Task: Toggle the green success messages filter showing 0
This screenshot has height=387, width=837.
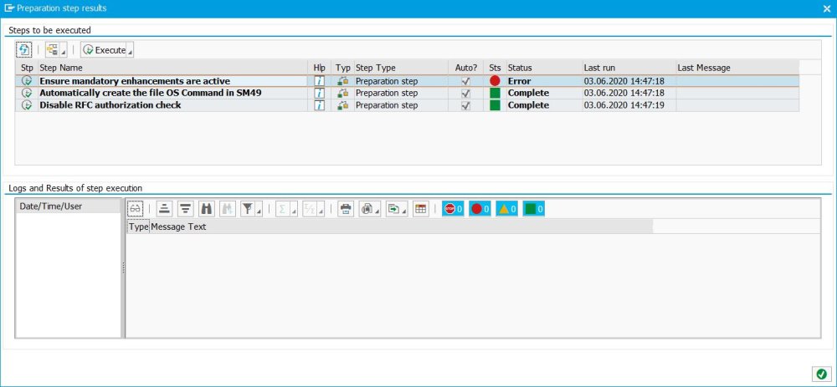Action: 534,209
